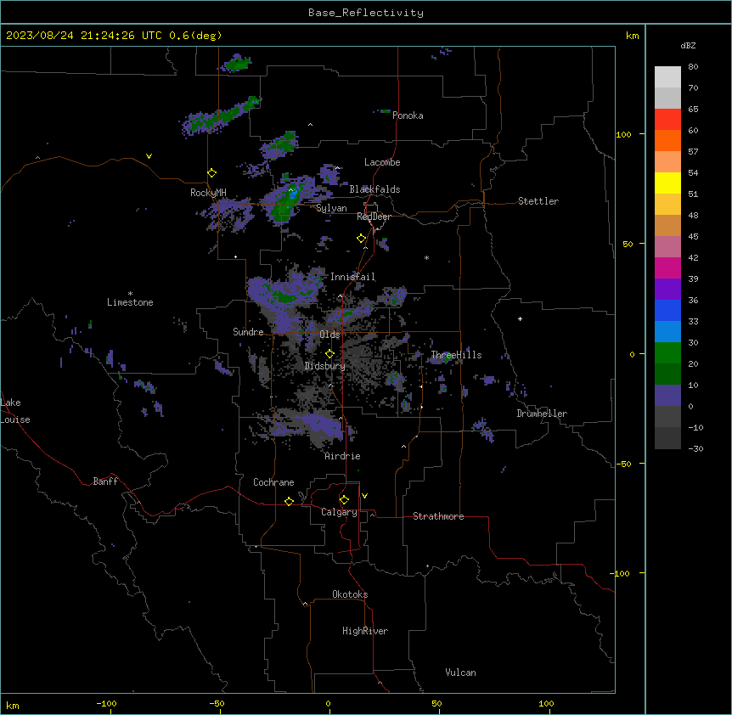Screen dimensions: 732x715
Task: Click the Airdrie label
Action: [x=343, y=456]
